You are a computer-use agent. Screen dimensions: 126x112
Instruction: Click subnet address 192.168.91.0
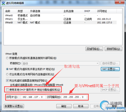coord(104,19)
